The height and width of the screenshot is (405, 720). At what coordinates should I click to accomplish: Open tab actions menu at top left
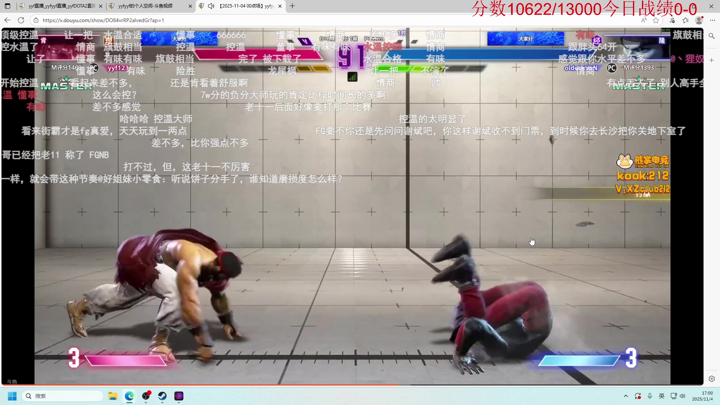click(7, 6)
